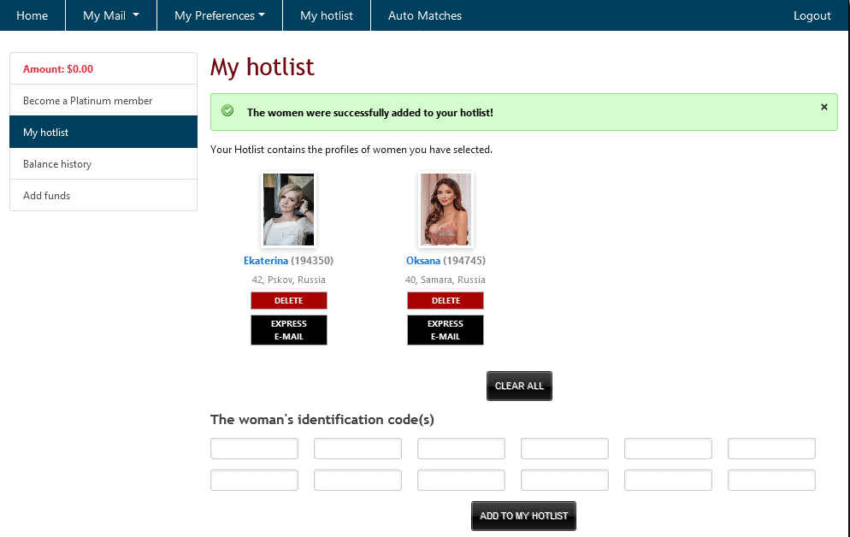Click the Add To My Hotlist button

click(523, 516)
